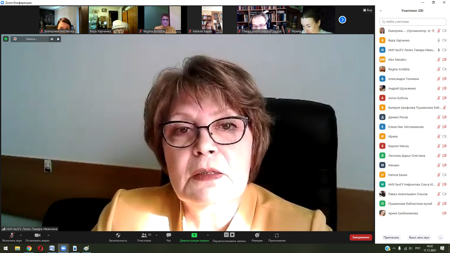Select participant Александра Тончкина
This screenshot has height=253, width=450.
(x=412, y=79)
